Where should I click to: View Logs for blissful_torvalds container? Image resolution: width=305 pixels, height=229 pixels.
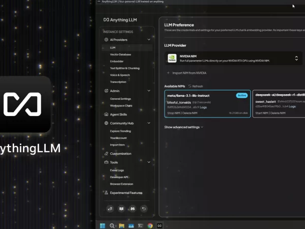[203, 107]
